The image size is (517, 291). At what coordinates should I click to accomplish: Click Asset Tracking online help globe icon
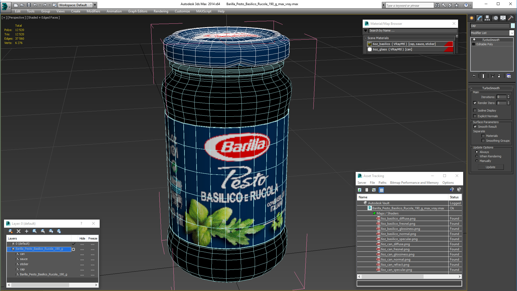(452, 190)
